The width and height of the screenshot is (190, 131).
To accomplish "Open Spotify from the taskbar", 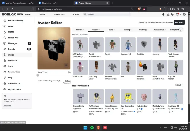I will tap(92, 127).
